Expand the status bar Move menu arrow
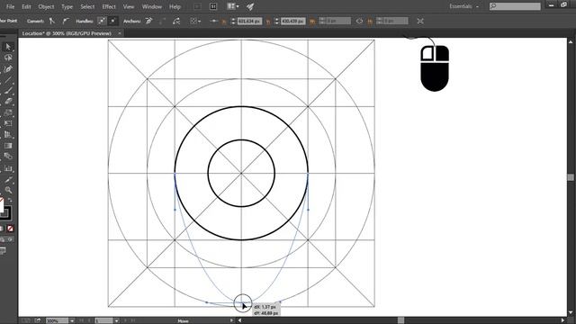The height and width of the screenshot is (324, 576). point(231,320)
